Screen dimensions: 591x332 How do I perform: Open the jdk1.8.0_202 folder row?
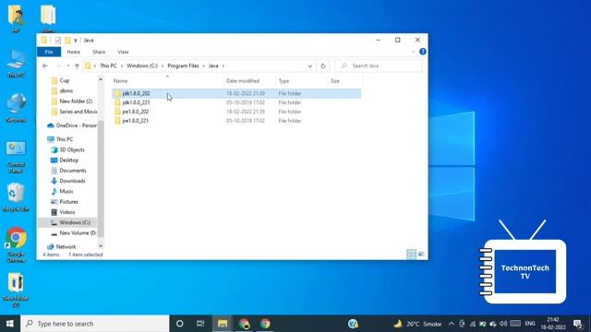pyautogui.click(x=236, y=93)
